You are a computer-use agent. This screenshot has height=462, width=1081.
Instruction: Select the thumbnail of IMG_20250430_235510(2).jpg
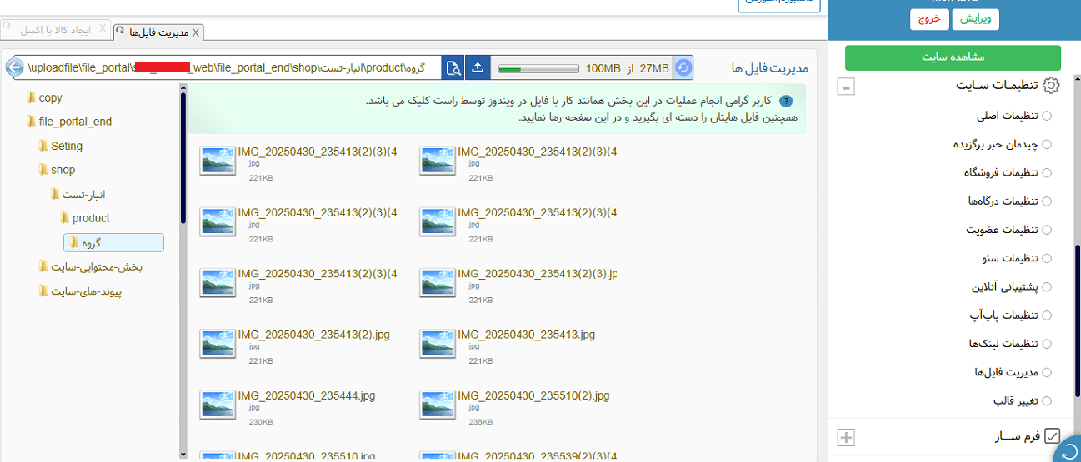pos(437,405)
